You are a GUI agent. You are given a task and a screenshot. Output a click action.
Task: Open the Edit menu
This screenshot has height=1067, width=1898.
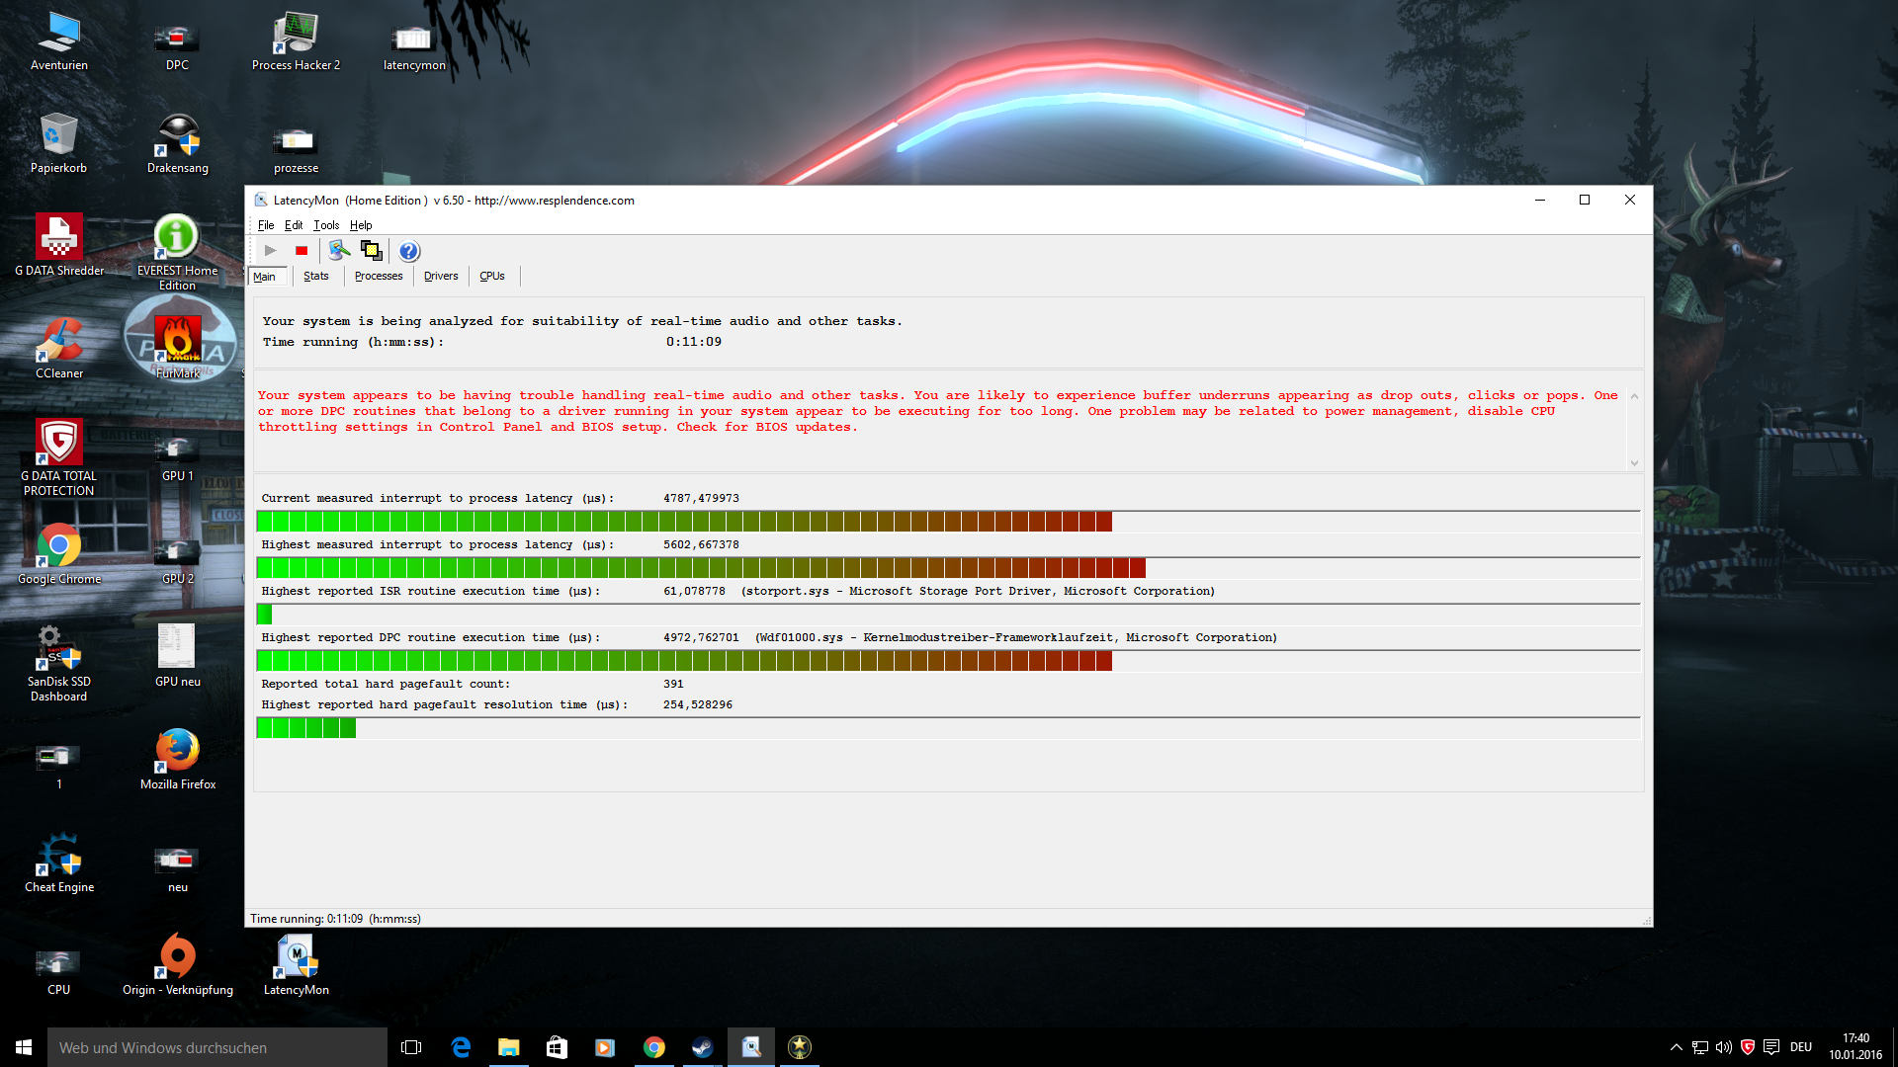click(x=294, y=225)
